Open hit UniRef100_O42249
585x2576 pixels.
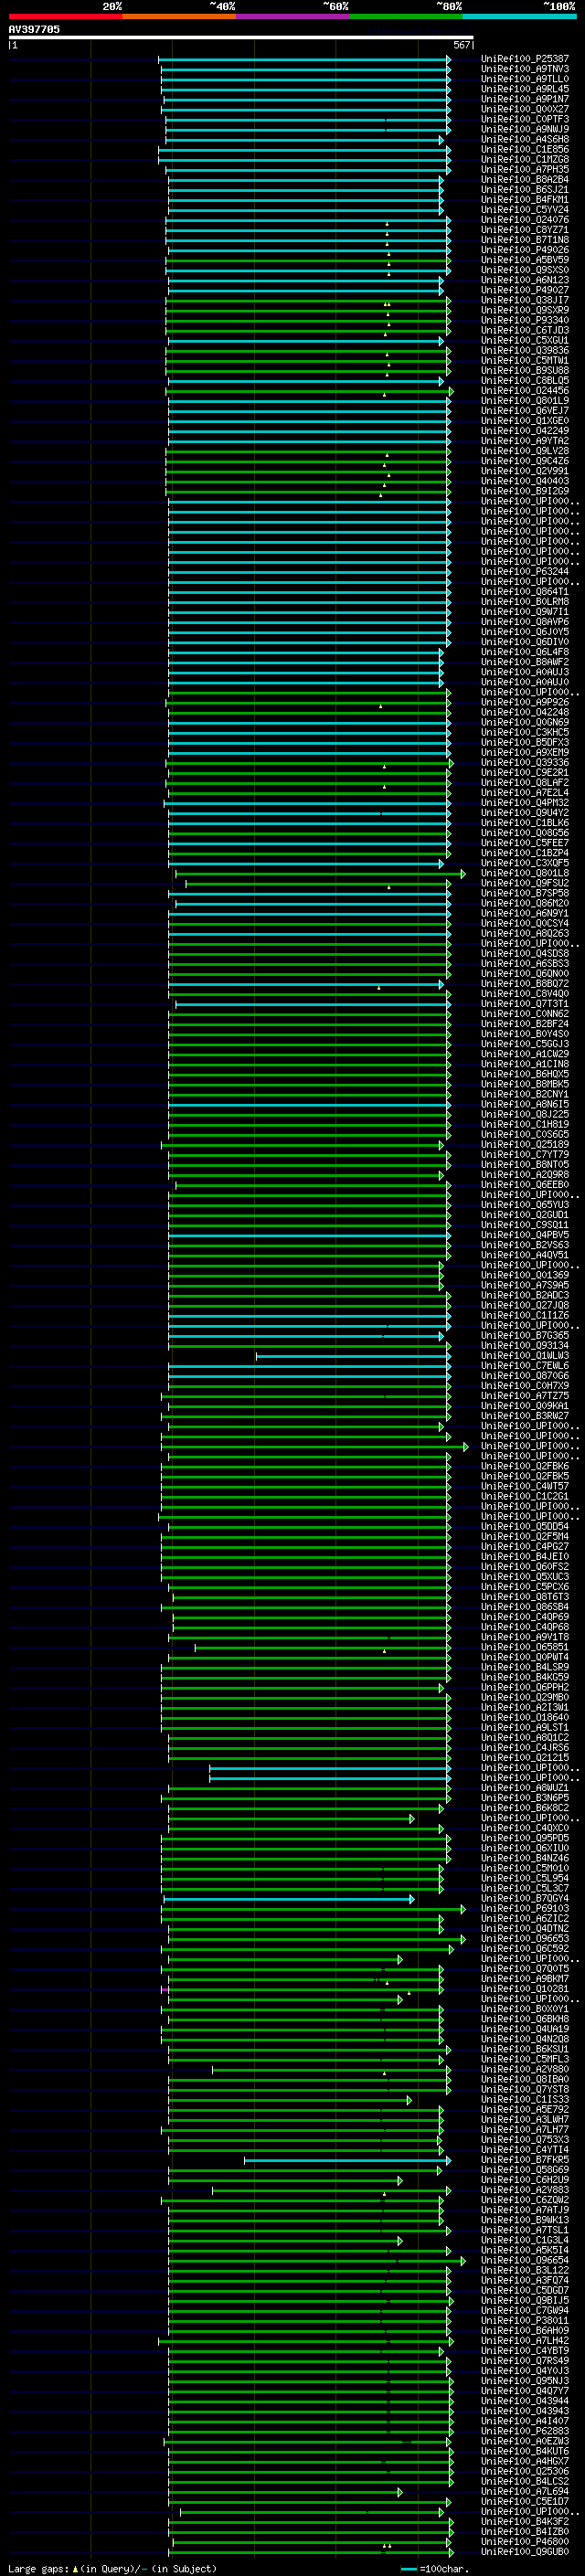tap(525, 431)
